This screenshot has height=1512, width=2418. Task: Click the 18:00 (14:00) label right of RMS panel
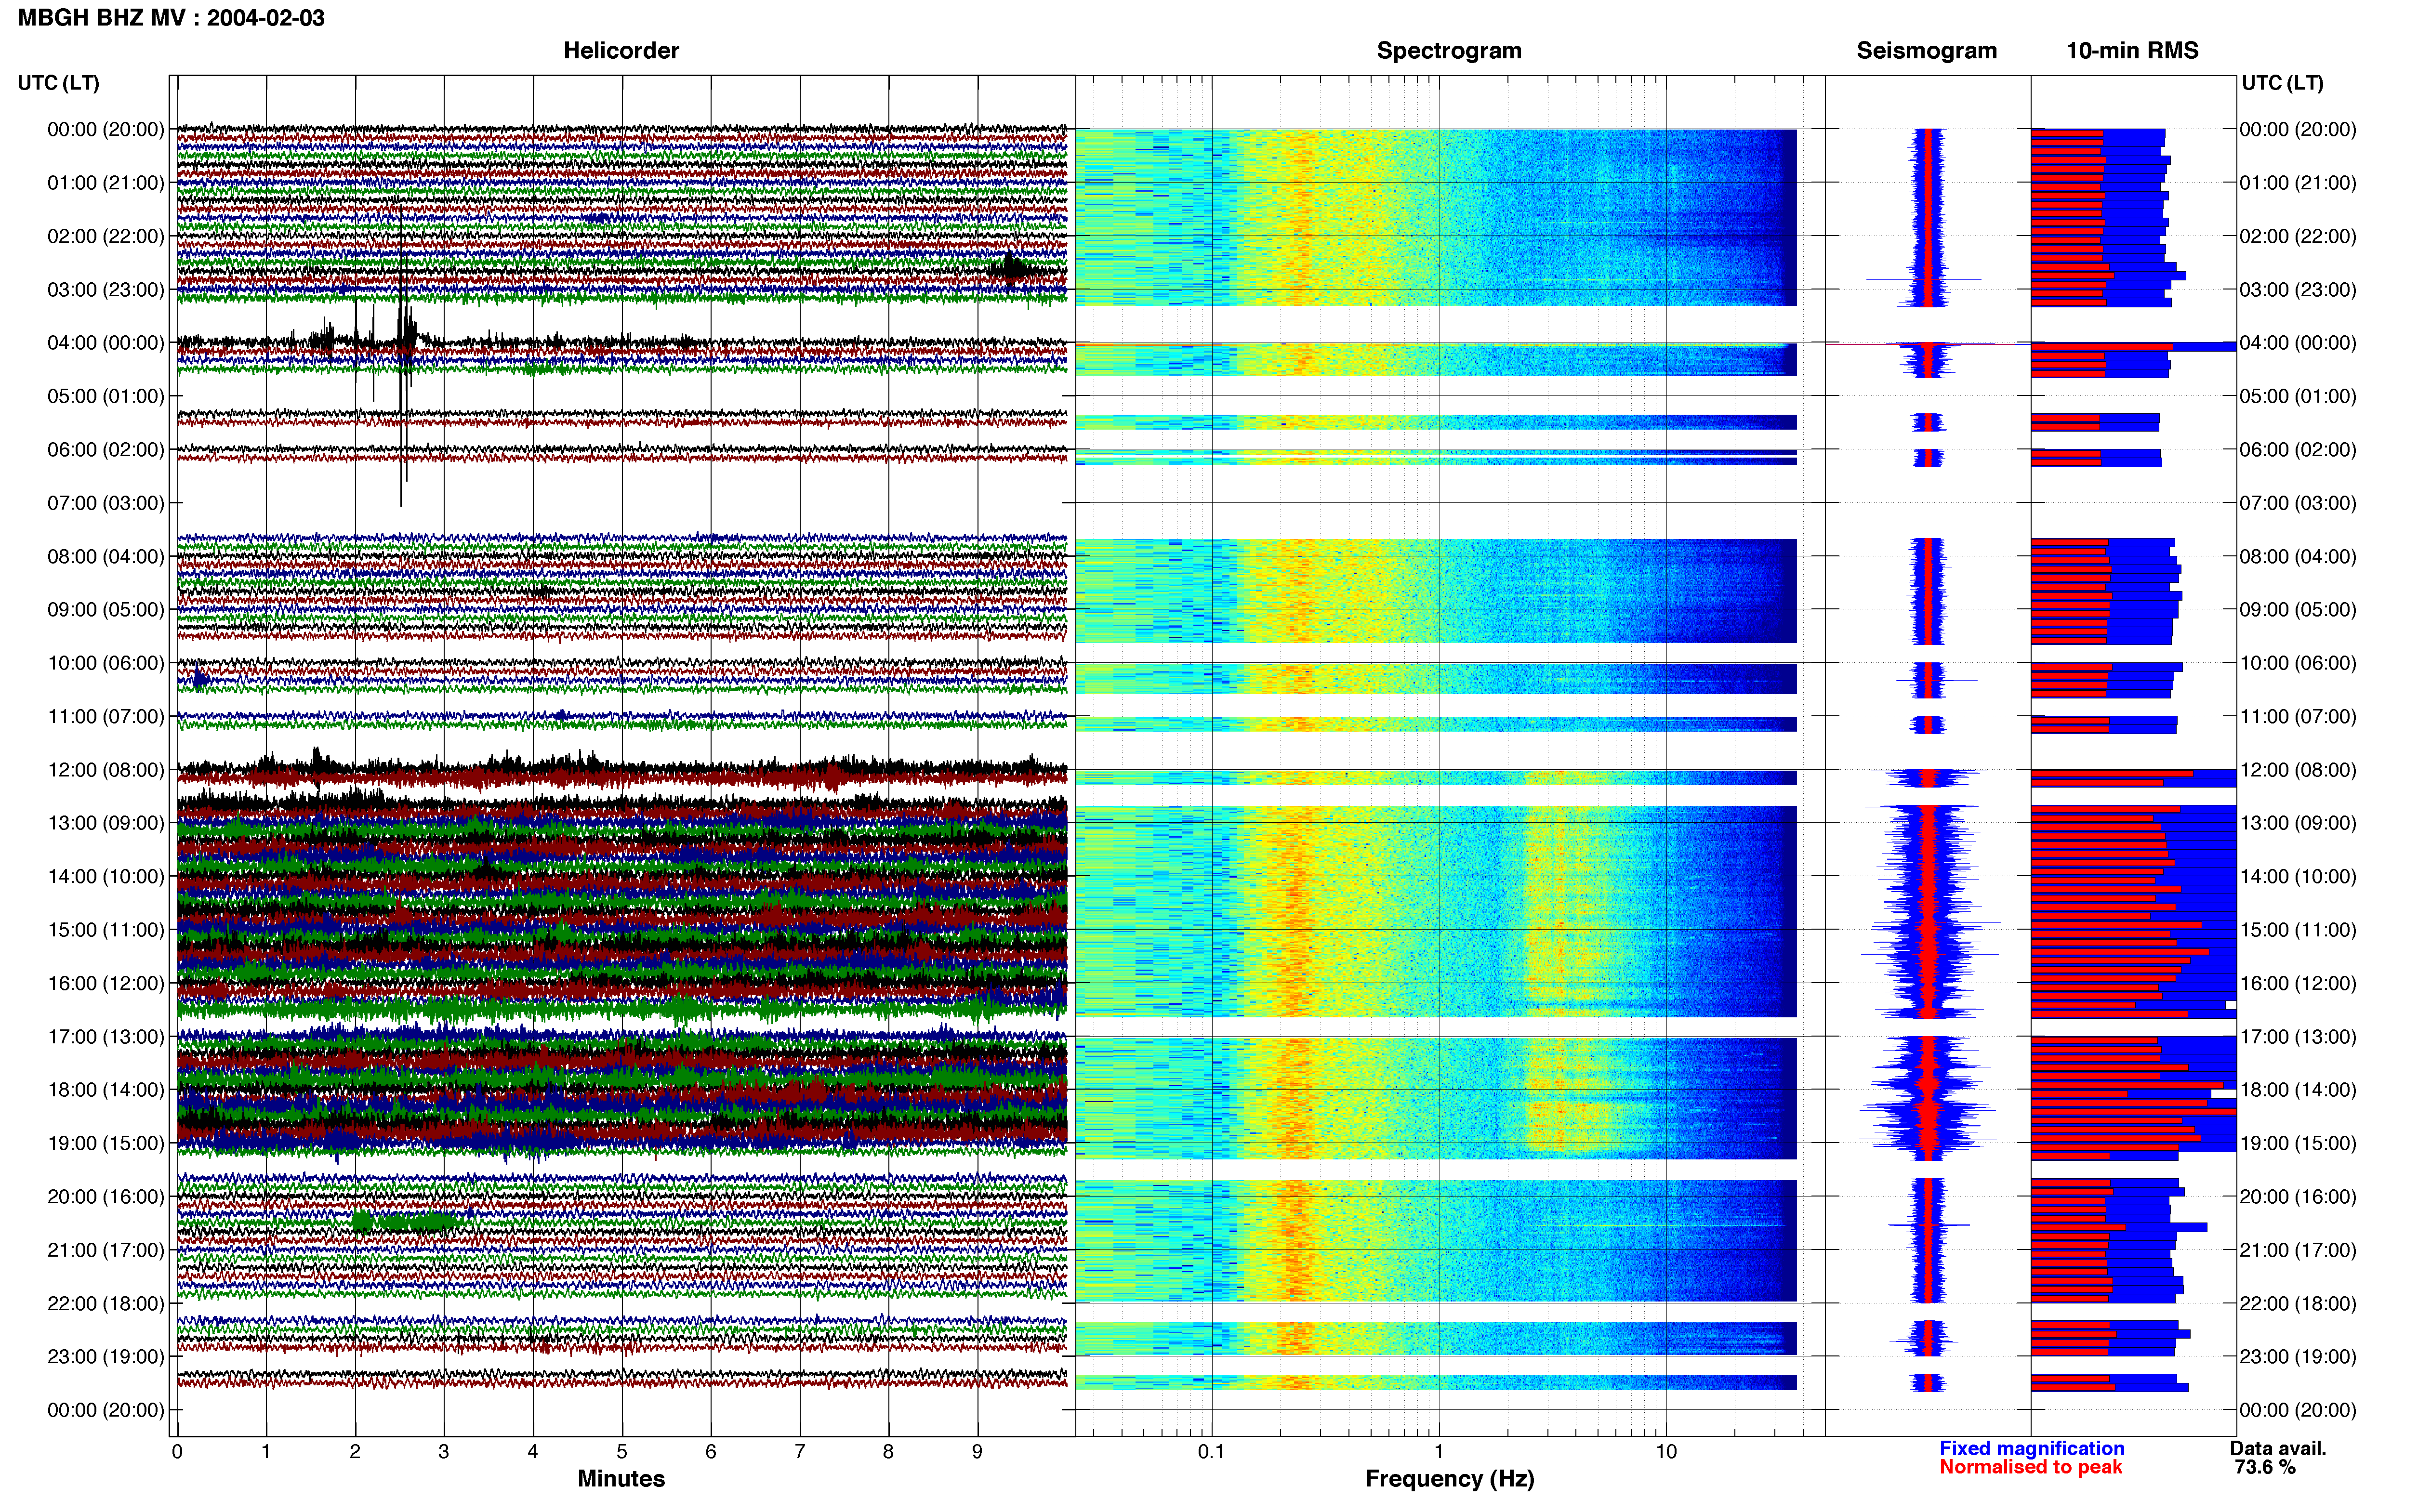coord(2298,1090)
